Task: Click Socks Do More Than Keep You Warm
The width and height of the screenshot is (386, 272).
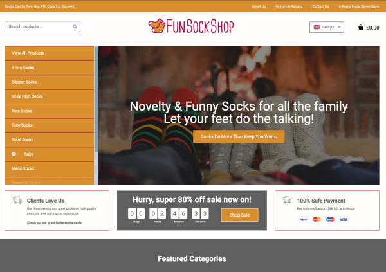Action: pos(239,136)
